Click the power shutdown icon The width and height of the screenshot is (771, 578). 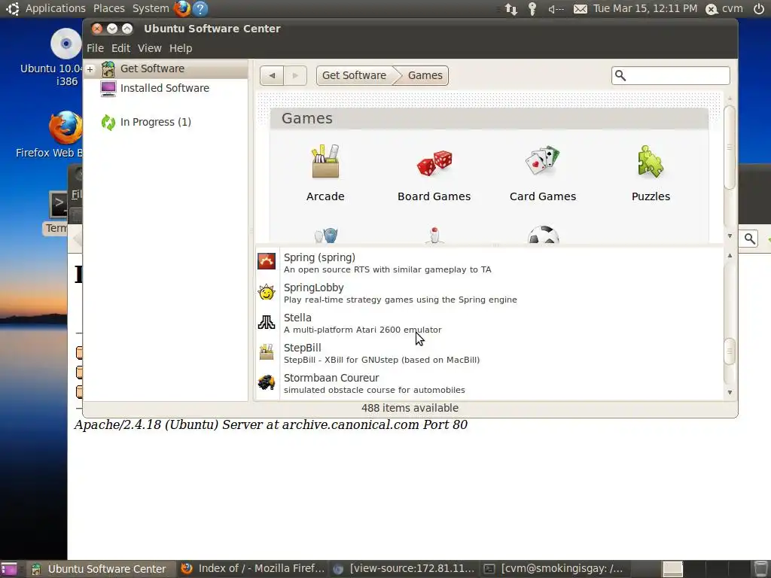pyautogui.click(x=759, y=8)
